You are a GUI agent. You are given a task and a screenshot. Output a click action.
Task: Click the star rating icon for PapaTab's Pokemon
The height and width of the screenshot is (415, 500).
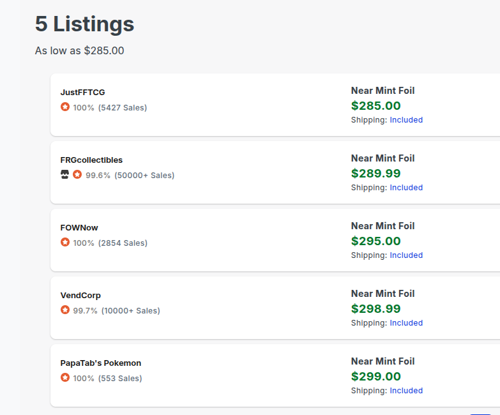click(x=65, y=377)
